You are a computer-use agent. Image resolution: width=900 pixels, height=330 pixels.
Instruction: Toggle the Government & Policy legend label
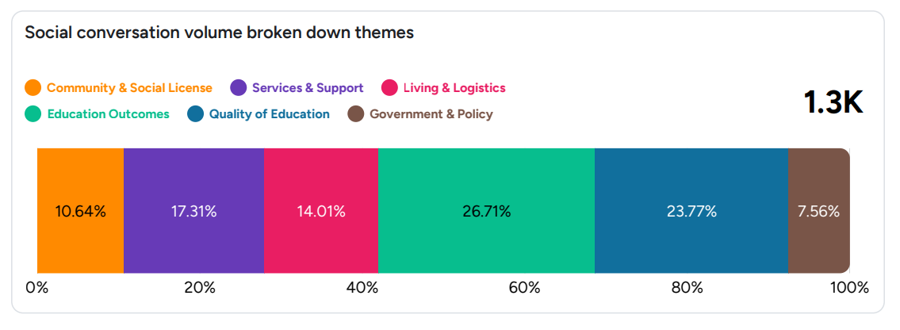[431, 114]
